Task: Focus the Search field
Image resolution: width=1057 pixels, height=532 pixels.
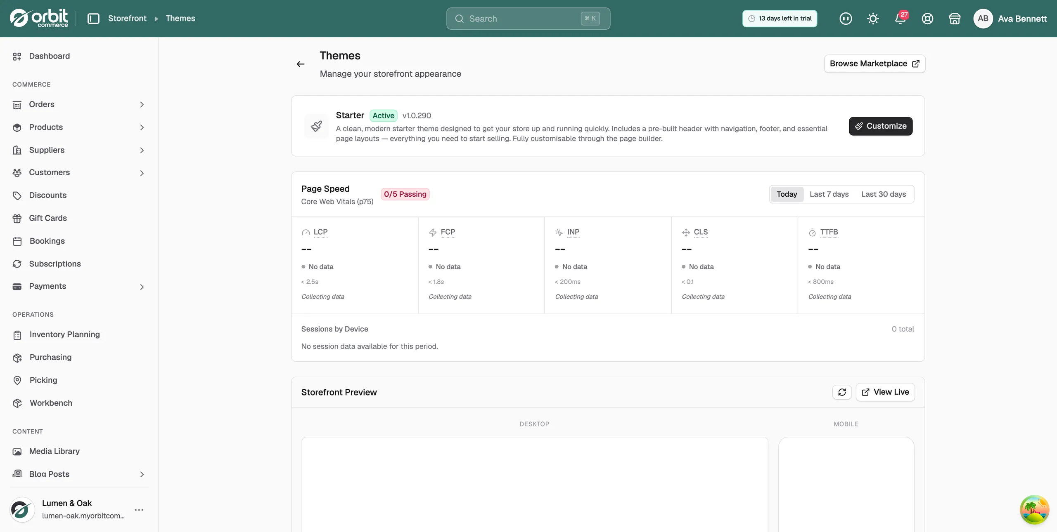Action: point(528,19)
